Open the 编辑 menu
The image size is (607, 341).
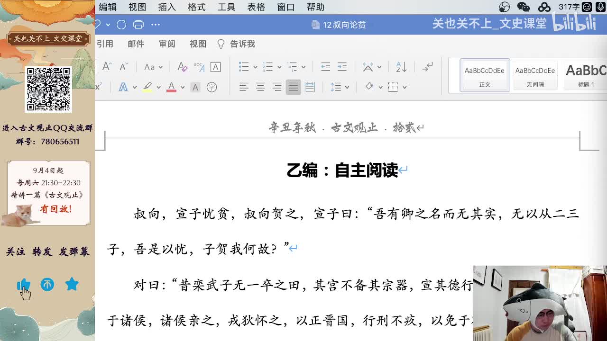[x=108, y=7]
